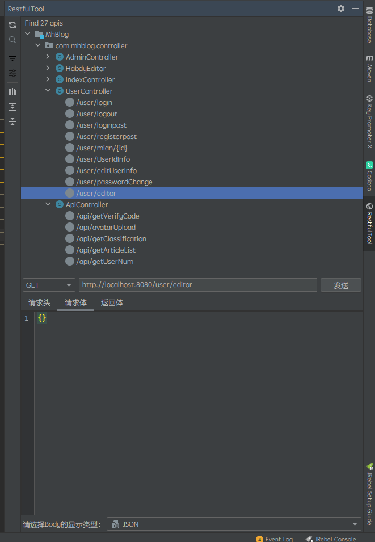
Task: Open the JRebel Console in status bar
Action: pyautogui.click(x=331, y=539)
